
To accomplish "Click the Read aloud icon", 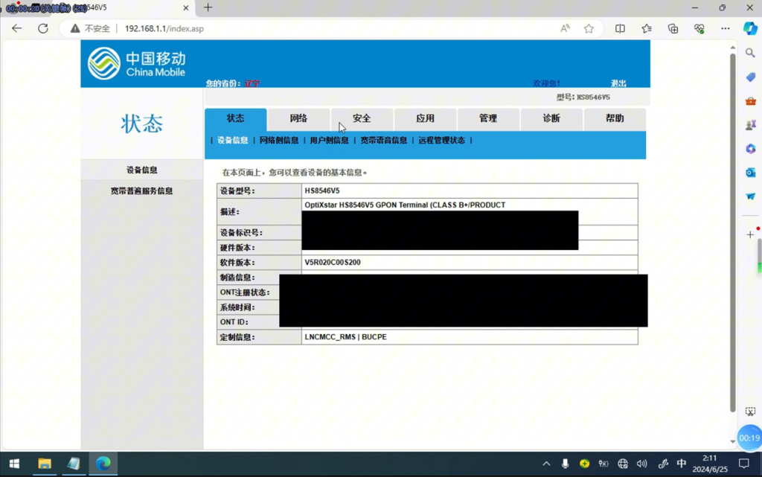I will coord(565,28).
